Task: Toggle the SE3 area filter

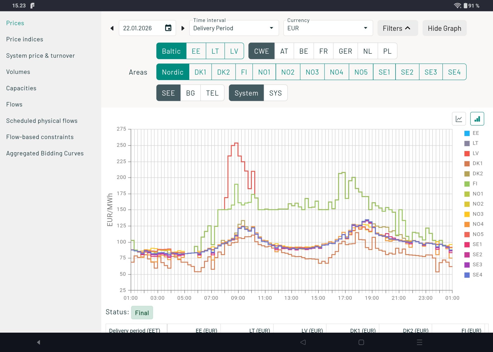Action: pyautogui.click(x=430, y=72)
